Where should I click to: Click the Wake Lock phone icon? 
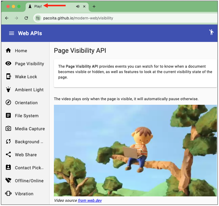8,76
